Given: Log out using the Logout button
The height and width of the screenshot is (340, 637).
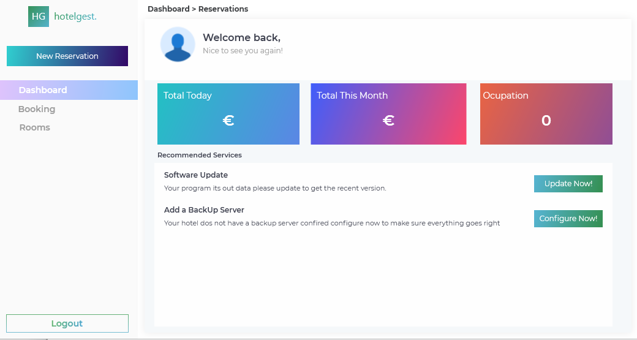Looking at the screenshot, I should click(67, 323).
